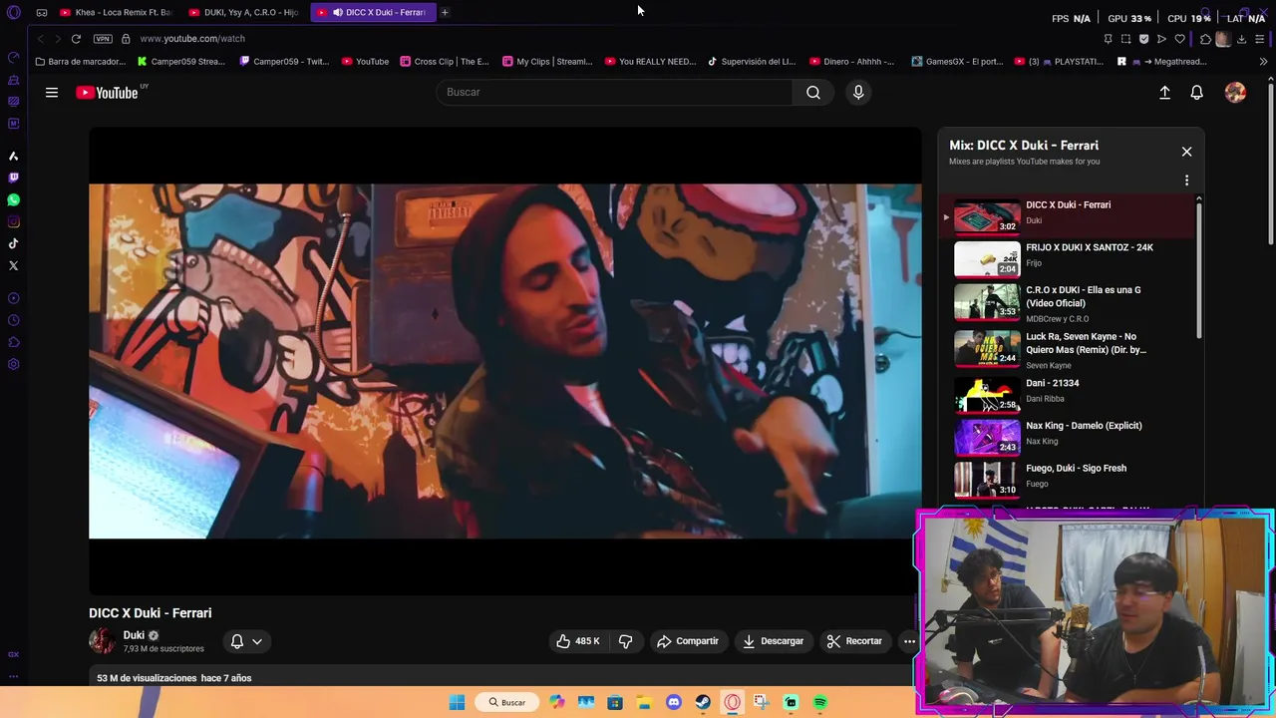Open browser downloads arrow icon
The image size is (1276, 718).
[x=1241, y=39]
